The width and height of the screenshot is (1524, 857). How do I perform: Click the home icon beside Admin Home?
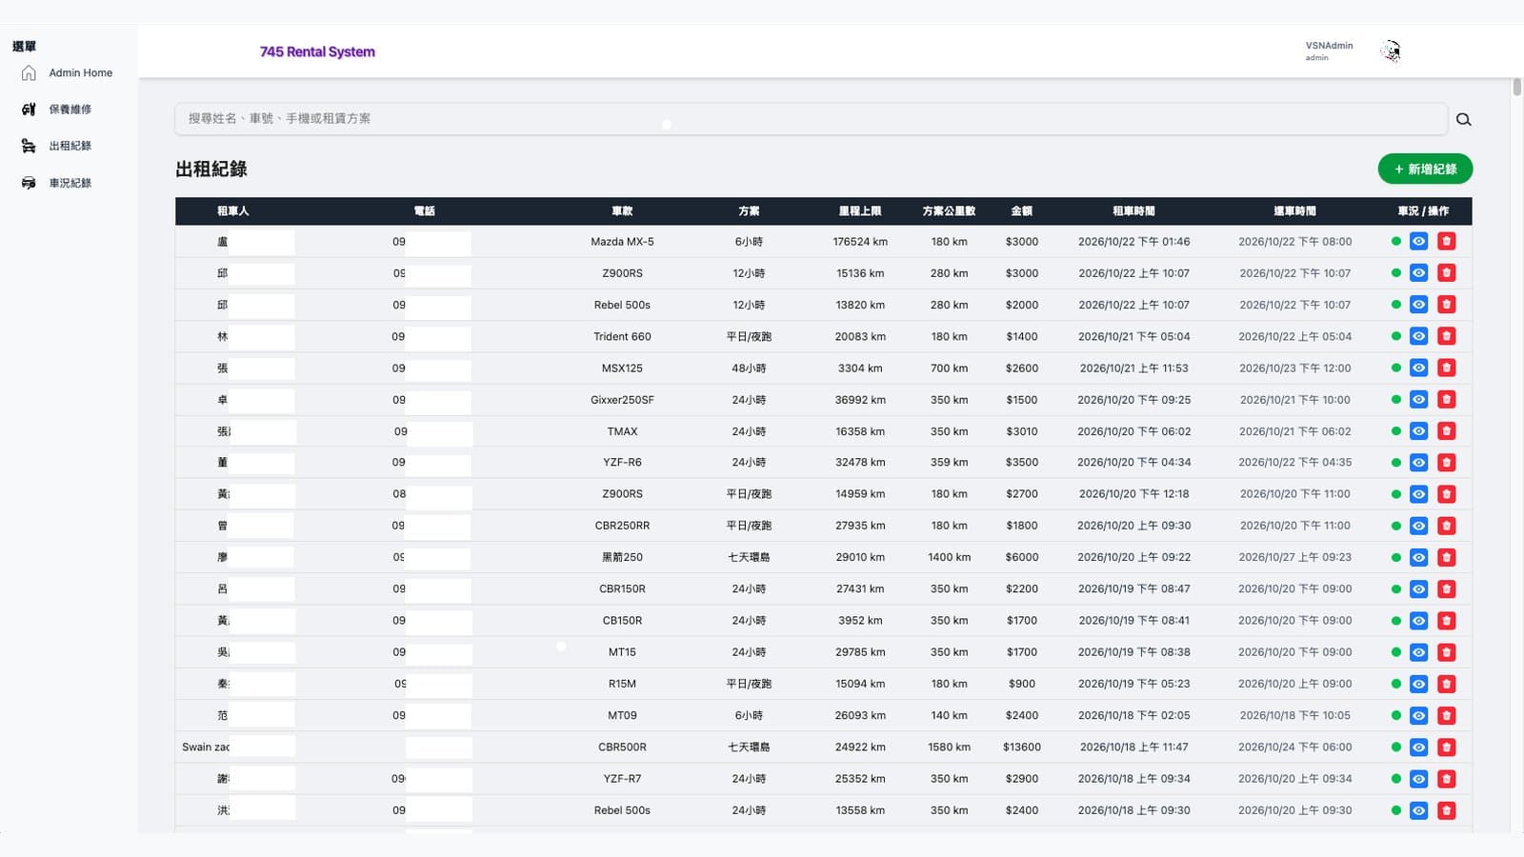point(29,73)
